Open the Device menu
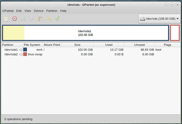This screenshot has height=124, width=182. pyautogui.click(x=39, y=11)
